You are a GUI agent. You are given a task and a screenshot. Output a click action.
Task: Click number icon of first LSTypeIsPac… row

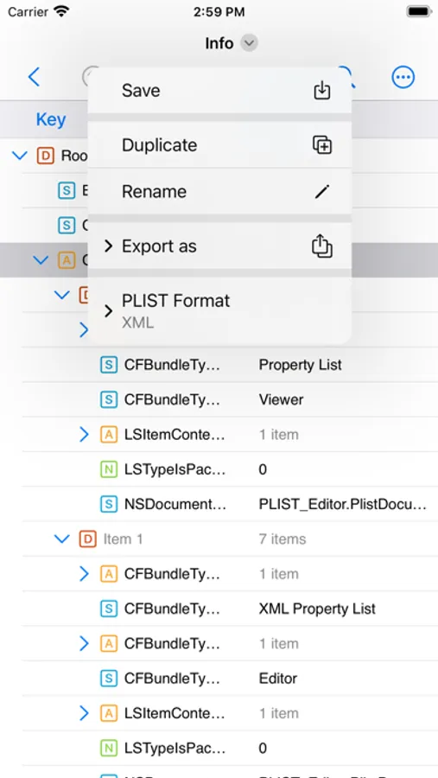click(109, 469)
